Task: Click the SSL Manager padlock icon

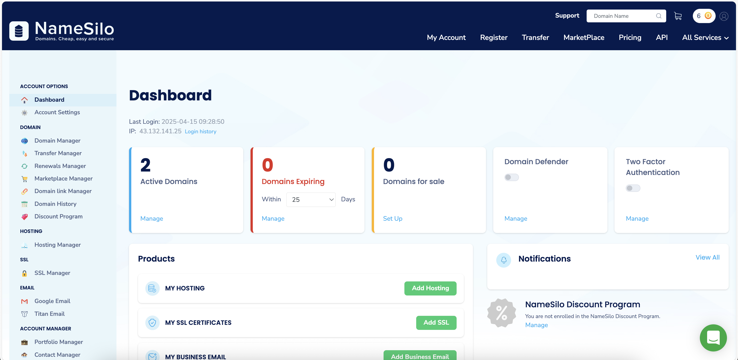Action: click(x=24, y=273)
